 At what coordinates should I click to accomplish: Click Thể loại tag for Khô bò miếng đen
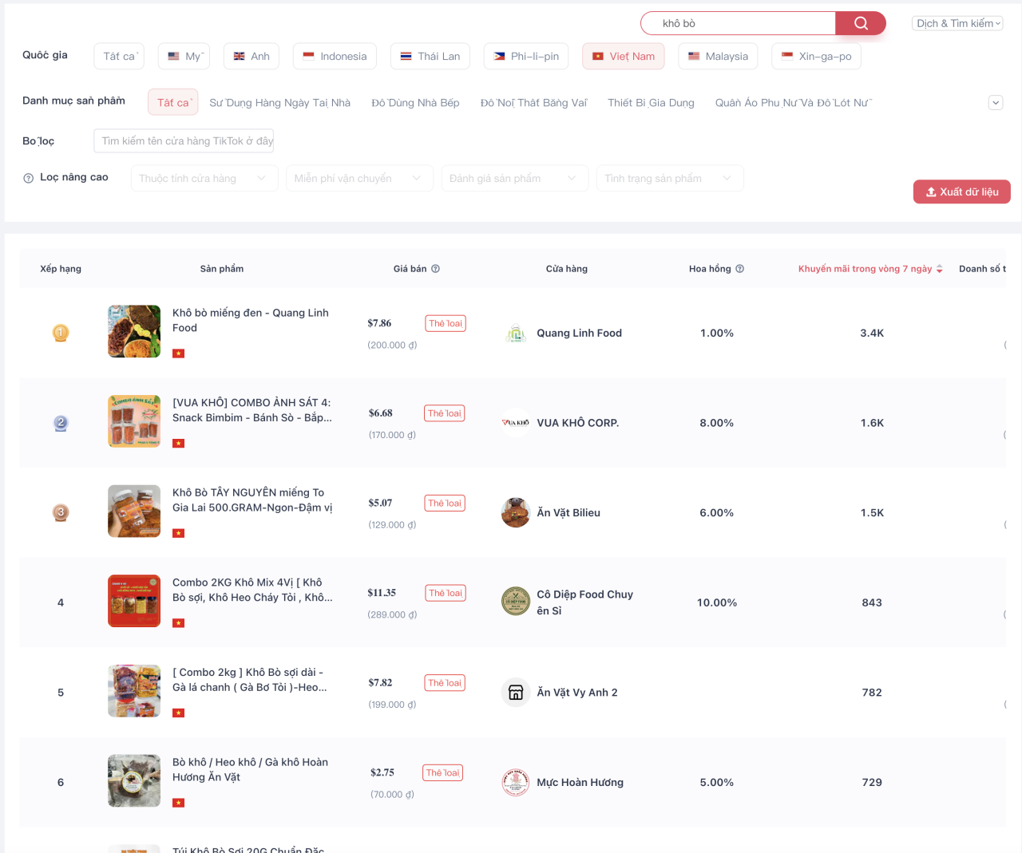(446, 323)
